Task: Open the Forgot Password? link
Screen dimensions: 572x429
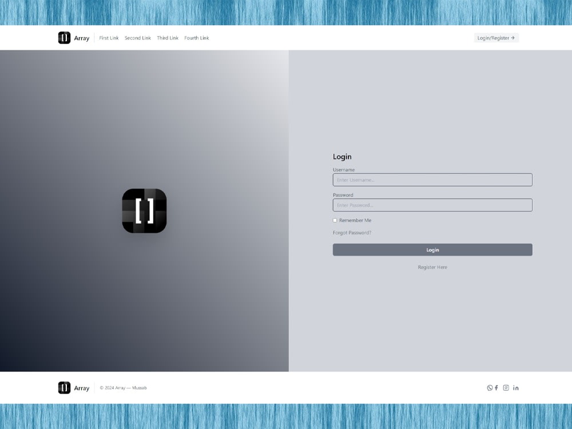Action: click(x=352, y=233)
